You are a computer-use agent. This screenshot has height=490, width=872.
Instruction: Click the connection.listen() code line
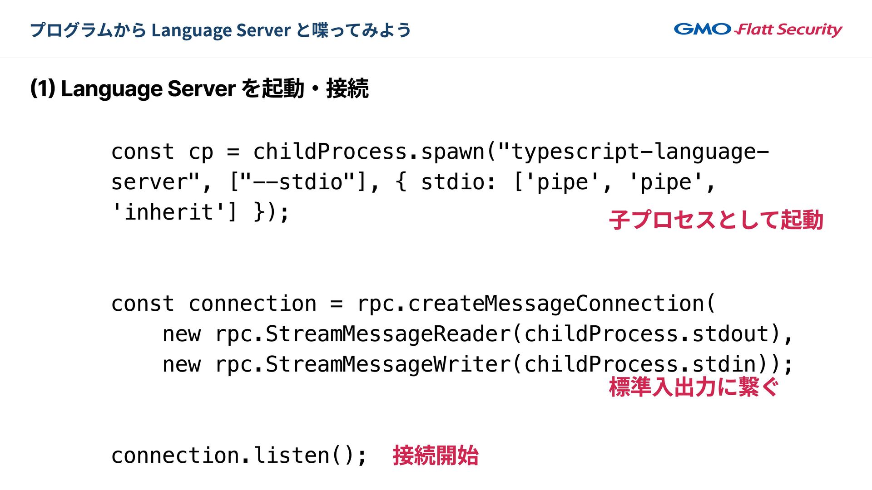pos(239,456)
